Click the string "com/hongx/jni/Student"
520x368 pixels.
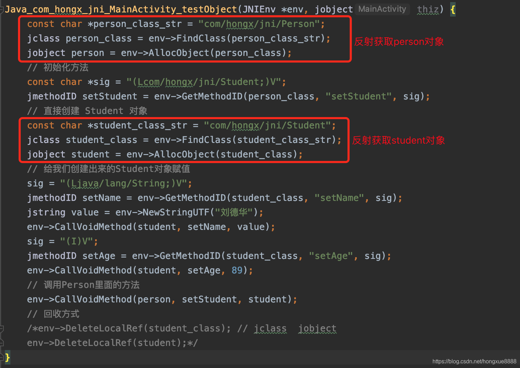point(267,125)
